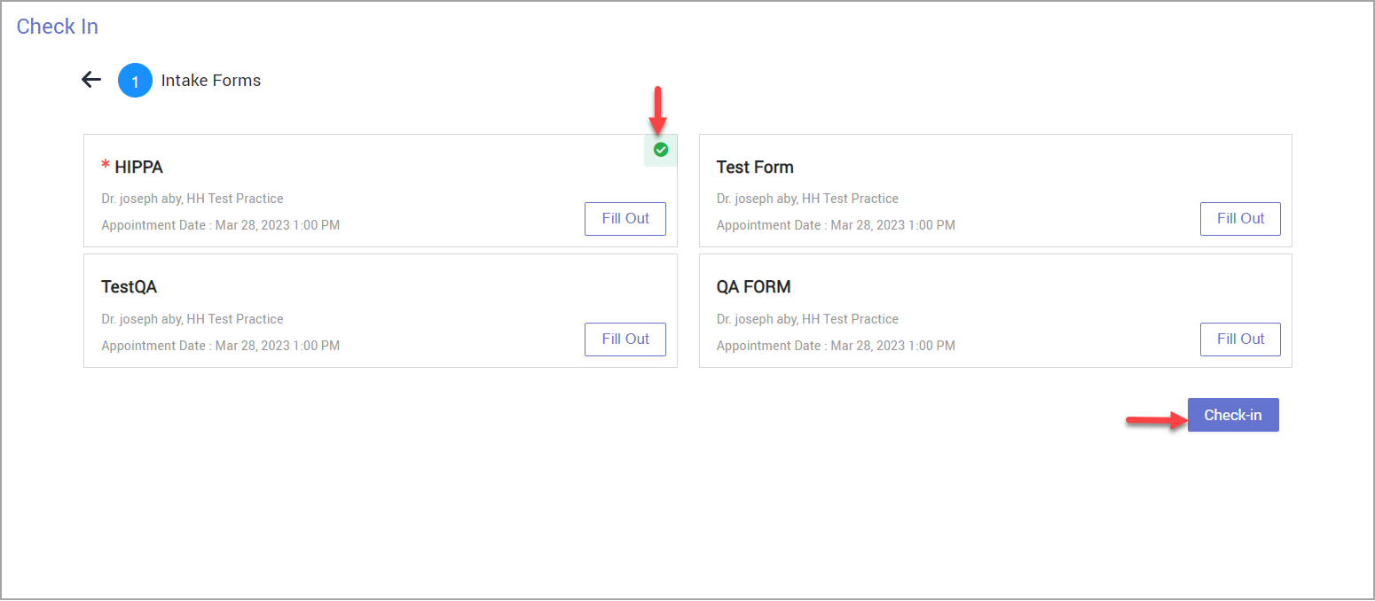Fill Out the TestQA form
This screenshot has height=601, width=1375.
(625, 339)
